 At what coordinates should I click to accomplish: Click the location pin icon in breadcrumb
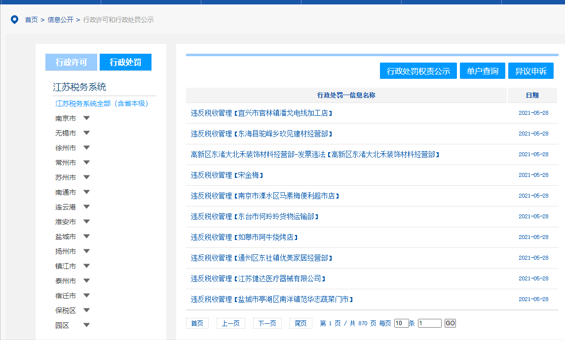14,19
